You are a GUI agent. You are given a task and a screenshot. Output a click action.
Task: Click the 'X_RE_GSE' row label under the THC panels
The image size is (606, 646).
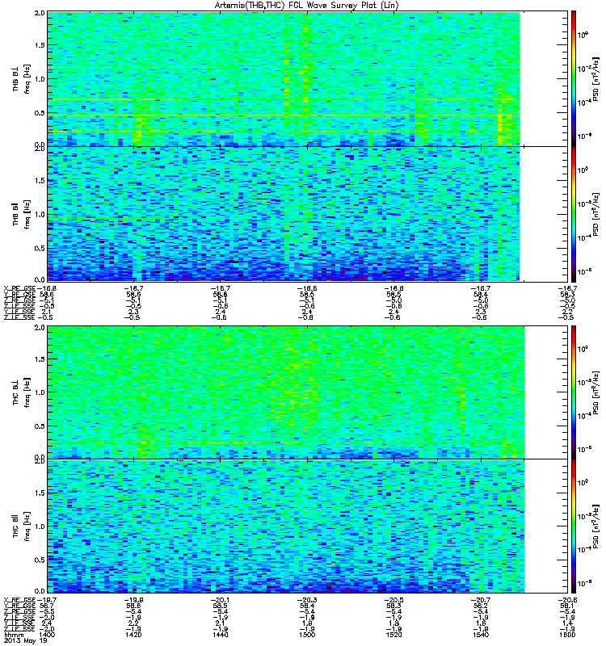click(x=19, y=600)
